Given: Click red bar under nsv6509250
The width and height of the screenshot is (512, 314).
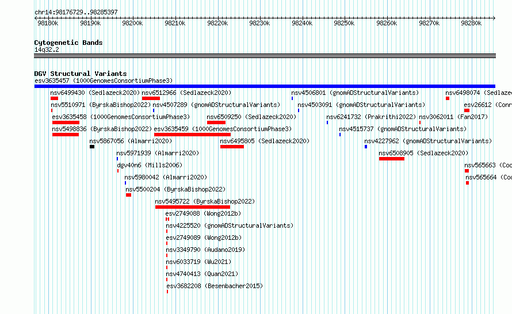Looking at the screenshot, I should [x=216, y=122].
